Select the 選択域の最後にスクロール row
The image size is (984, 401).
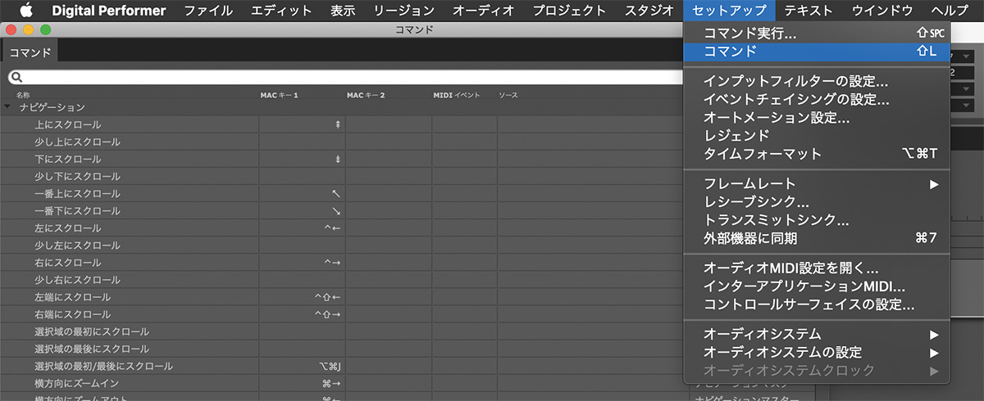coord(341,349)
